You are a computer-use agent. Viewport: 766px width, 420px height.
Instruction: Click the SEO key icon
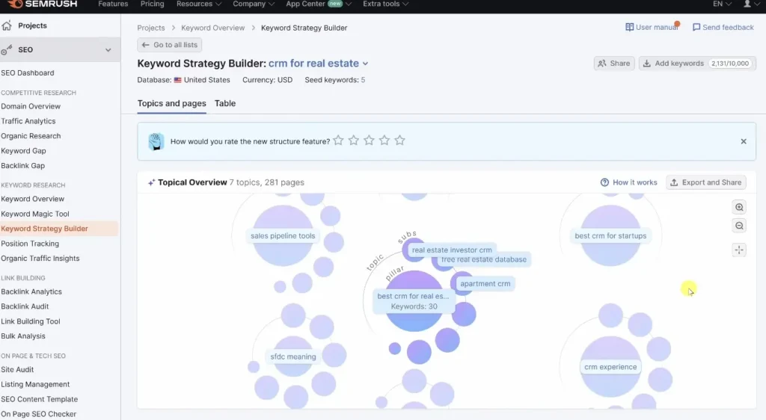(x=6, y=50)
